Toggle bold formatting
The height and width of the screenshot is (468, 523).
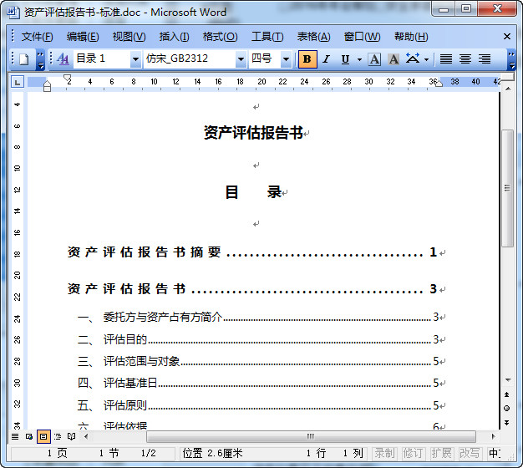307,59
